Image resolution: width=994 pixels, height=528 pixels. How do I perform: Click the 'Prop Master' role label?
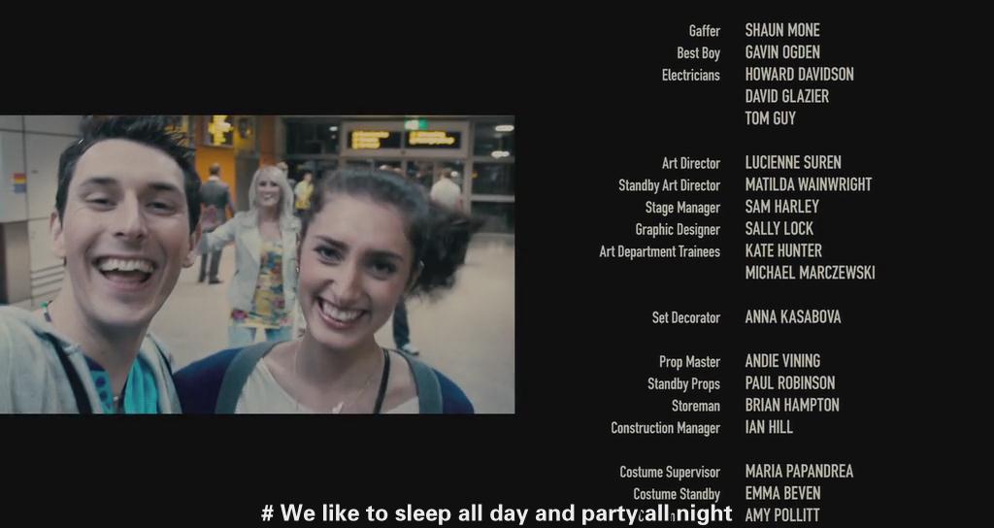pos(689,362)
